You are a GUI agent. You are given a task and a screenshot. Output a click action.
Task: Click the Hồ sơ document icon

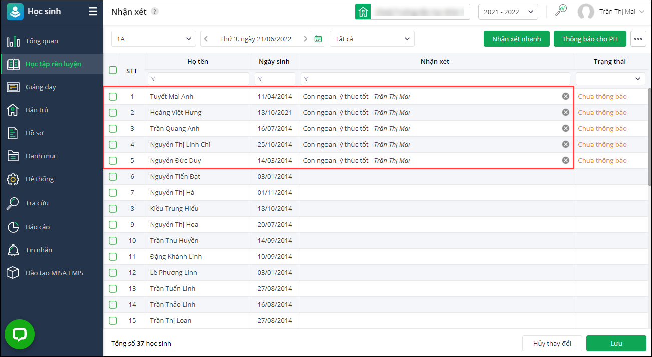(13, 133)
